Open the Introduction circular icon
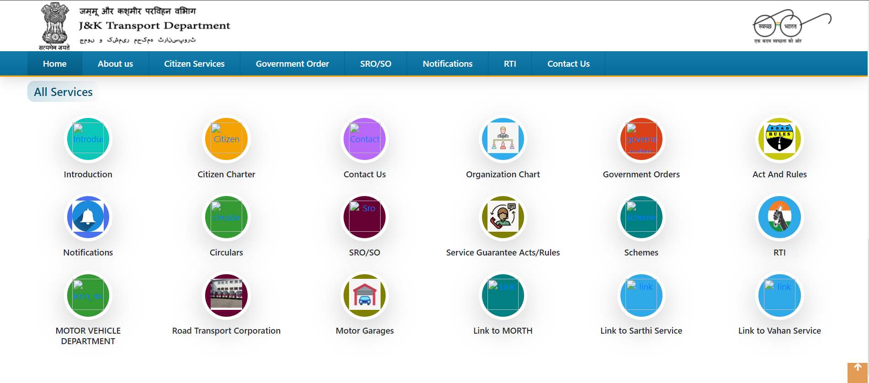869x383 pixels. pyautogui.click(x=88, y=139)
